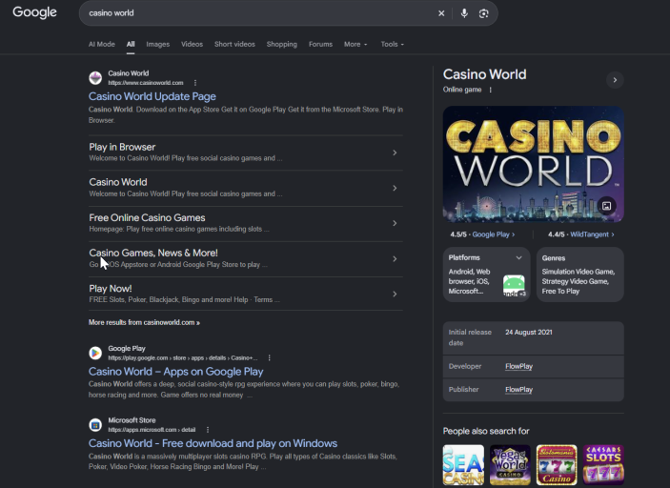Open the Caesars Slots thumbnail

click(603, 465)
